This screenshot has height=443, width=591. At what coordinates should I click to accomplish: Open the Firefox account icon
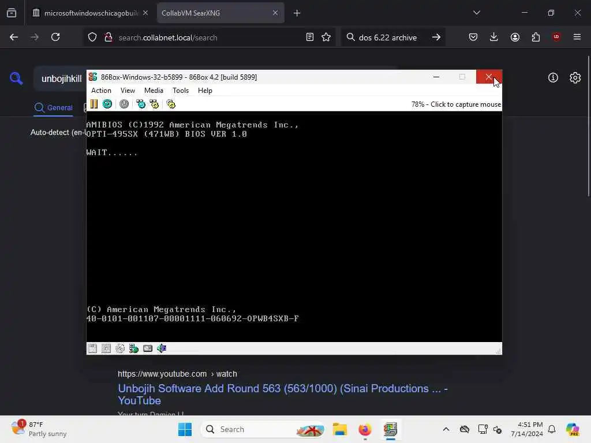(515, 37)
